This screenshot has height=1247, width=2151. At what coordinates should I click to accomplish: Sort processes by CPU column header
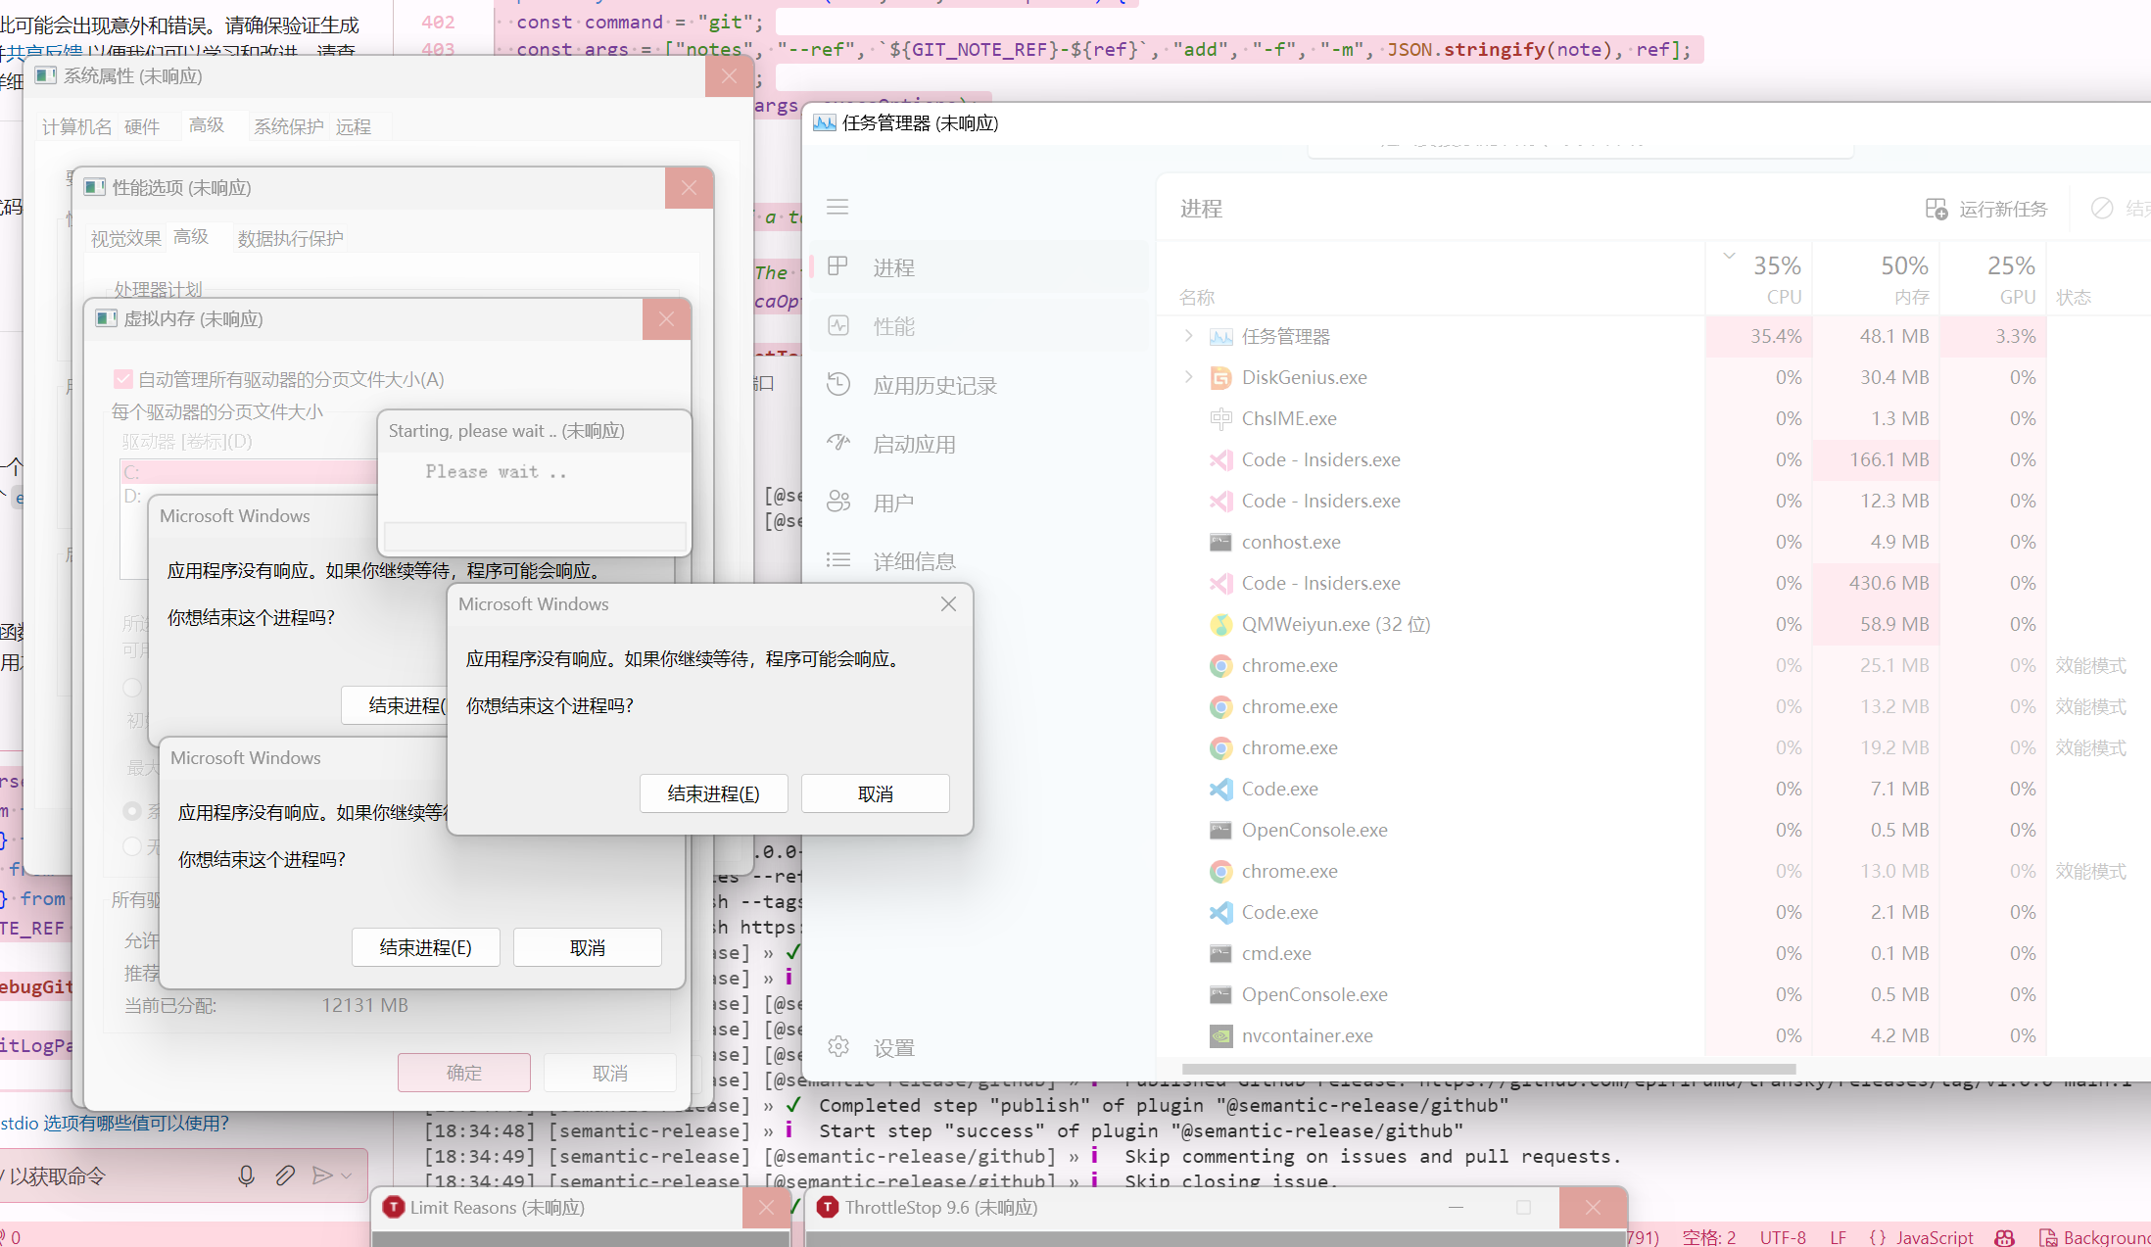[1775, 279]
